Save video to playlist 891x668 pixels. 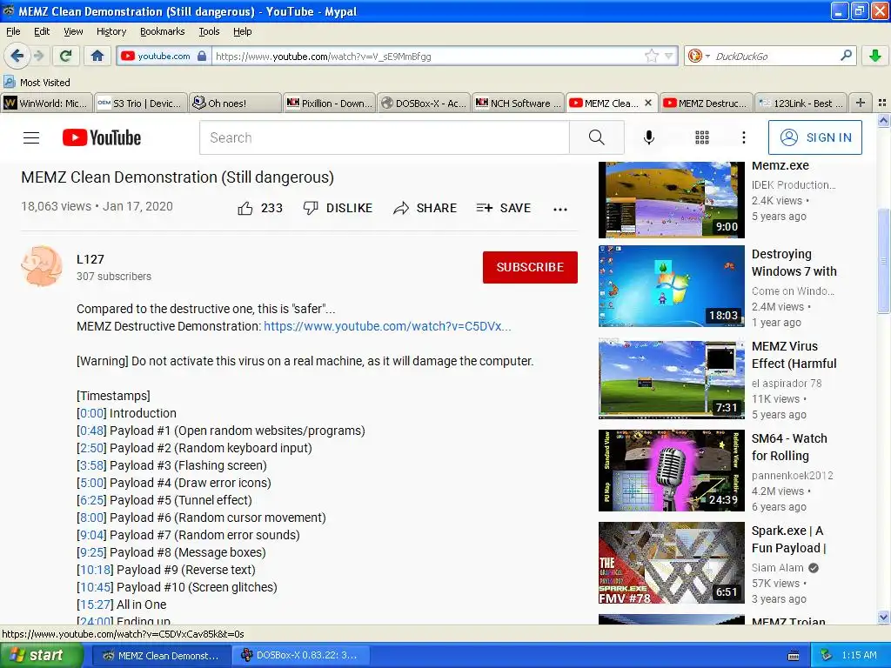(x=504, y=208)
